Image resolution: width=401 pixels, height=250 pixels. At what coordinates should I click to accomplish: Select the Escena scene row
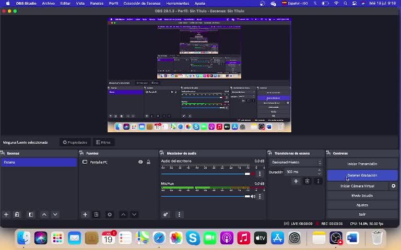click(39, 162)
